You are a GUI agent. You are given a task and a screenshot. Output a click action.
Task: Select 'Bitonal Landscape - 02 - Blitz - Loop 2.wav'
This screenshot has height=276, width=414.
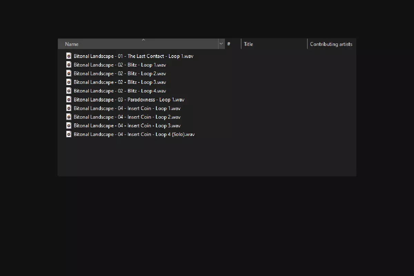pyautogui.click(x=120, y=73)
